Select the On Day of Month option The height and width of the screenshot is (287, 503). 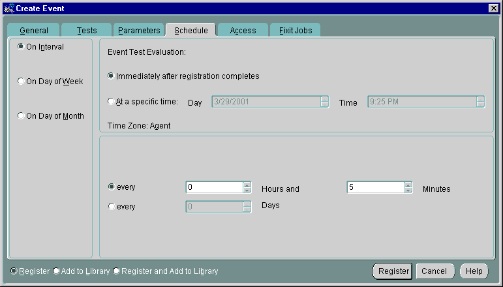click(22, 116)
